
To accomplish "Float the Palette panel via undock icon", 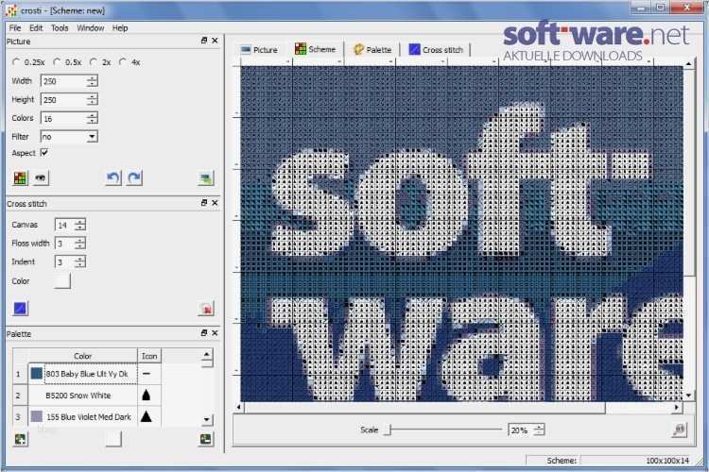I will pyautogui.click(x=204, y=333).
